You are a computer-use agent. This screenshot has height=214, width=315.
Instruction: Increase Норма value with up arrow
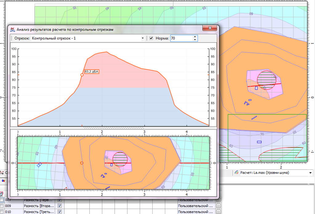195,37
